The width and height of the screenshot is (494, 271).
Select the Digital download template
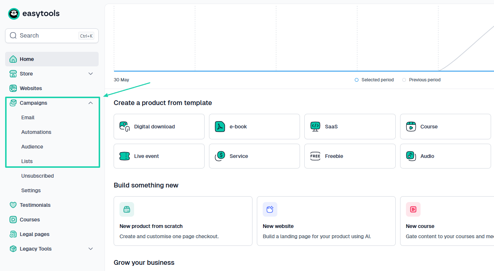point(159,127)
